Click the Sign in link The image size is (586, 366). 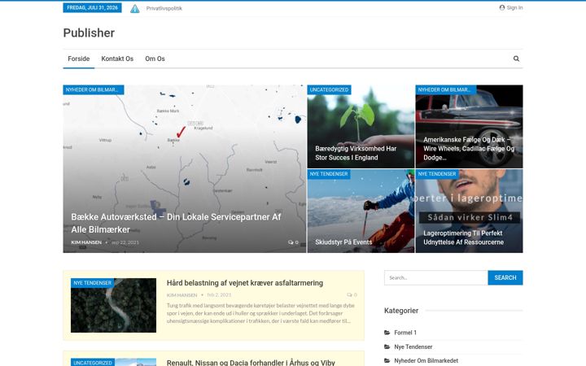514,7
